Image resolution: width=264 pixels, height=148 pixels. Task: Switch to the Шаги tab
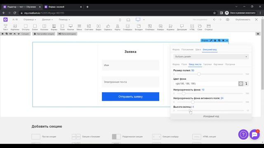[x=198, y=49]
